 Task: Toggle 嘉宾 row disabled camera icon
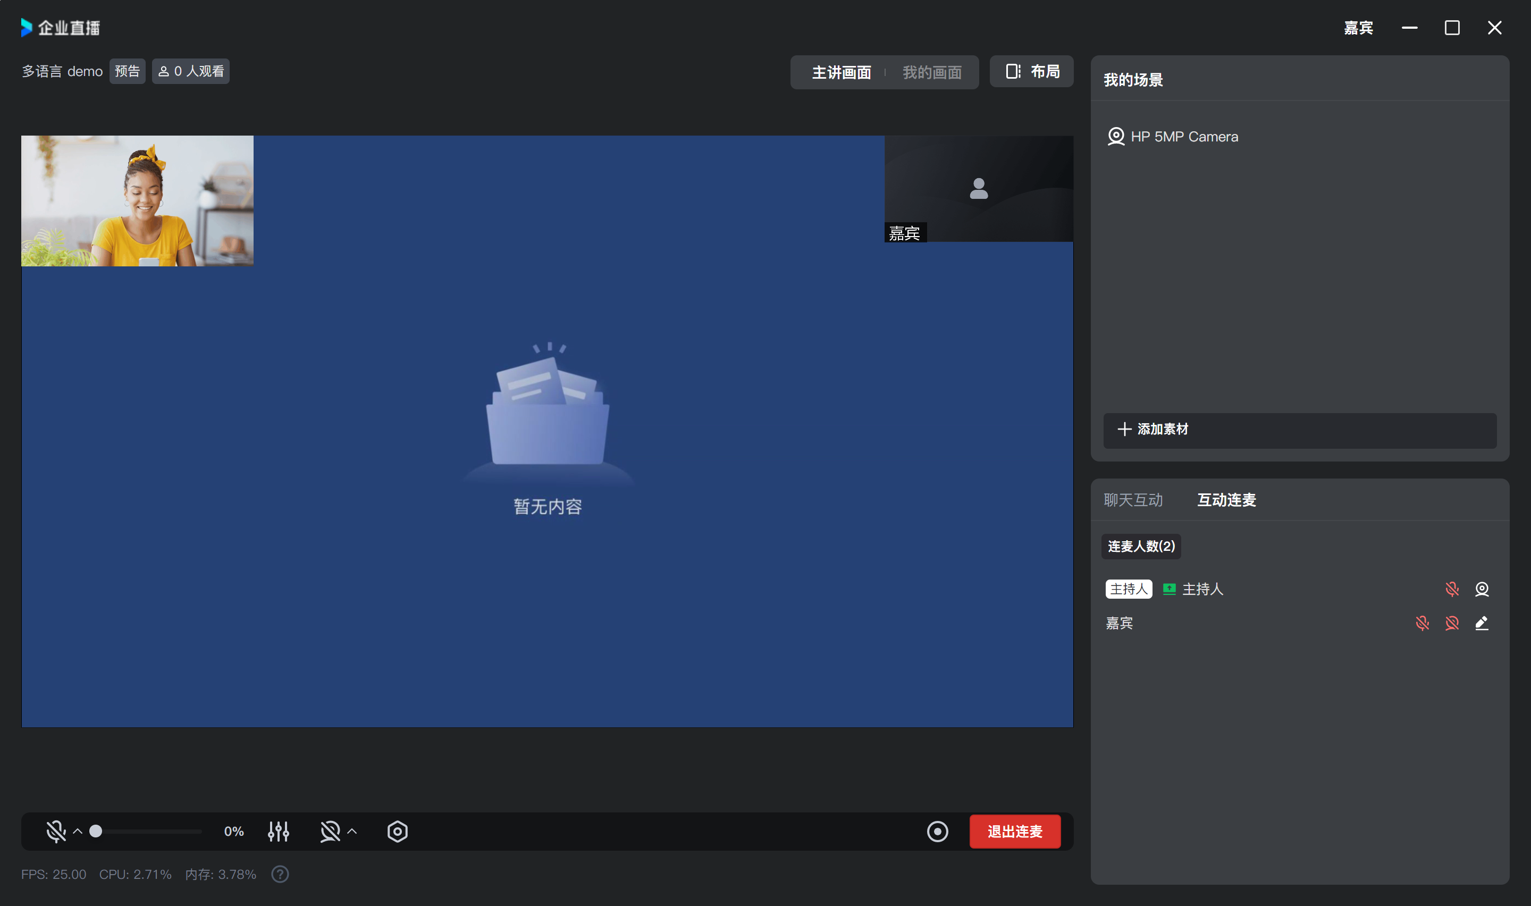[x=1452, y=623]
